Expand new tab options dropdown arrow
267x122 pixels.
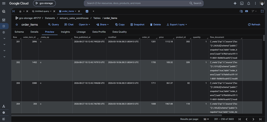point(93,11)
